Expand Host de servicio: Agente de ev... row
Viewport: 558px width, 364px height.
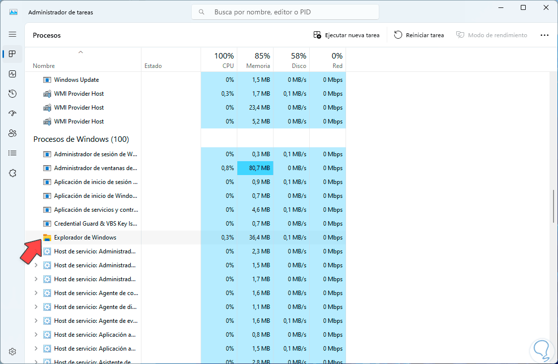click(x=36, y=321)
